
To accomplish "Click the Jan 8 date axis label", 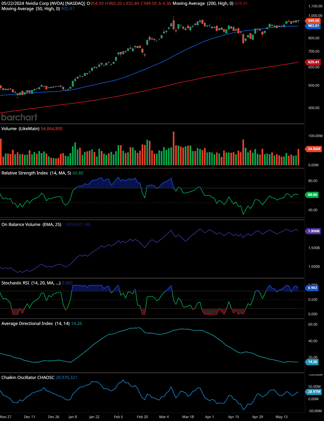I will pyautogui.click(x=73, y=417).
